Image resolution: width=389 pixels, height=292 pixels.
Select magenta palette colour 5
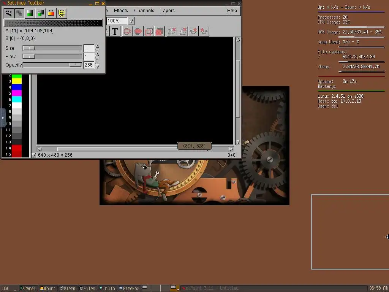tap(17, 93)
